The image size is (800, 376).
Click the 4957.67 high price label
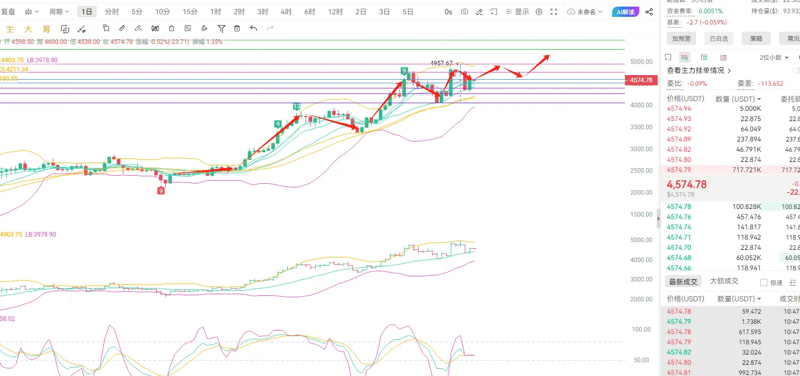(x=441, y=63)
